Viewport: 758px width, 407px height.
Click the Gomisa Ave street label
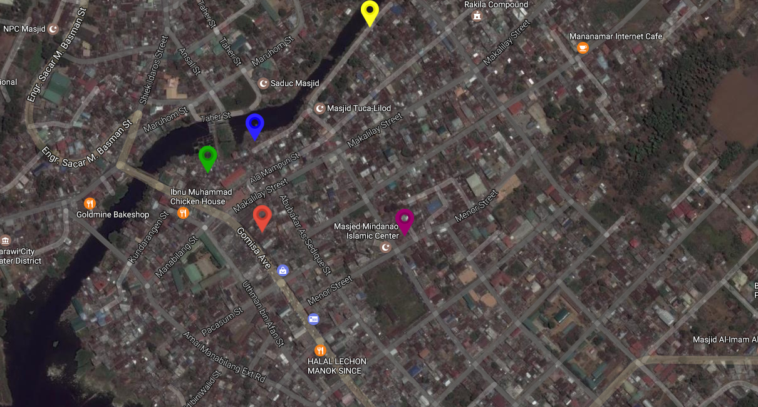(x=253, y=248)
